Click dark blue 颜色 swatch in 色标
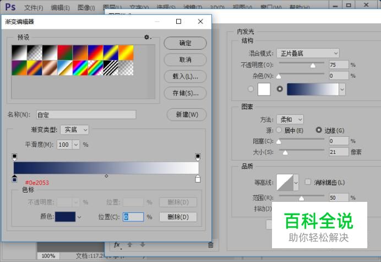 pyautogui.click(x=65, y=217)
